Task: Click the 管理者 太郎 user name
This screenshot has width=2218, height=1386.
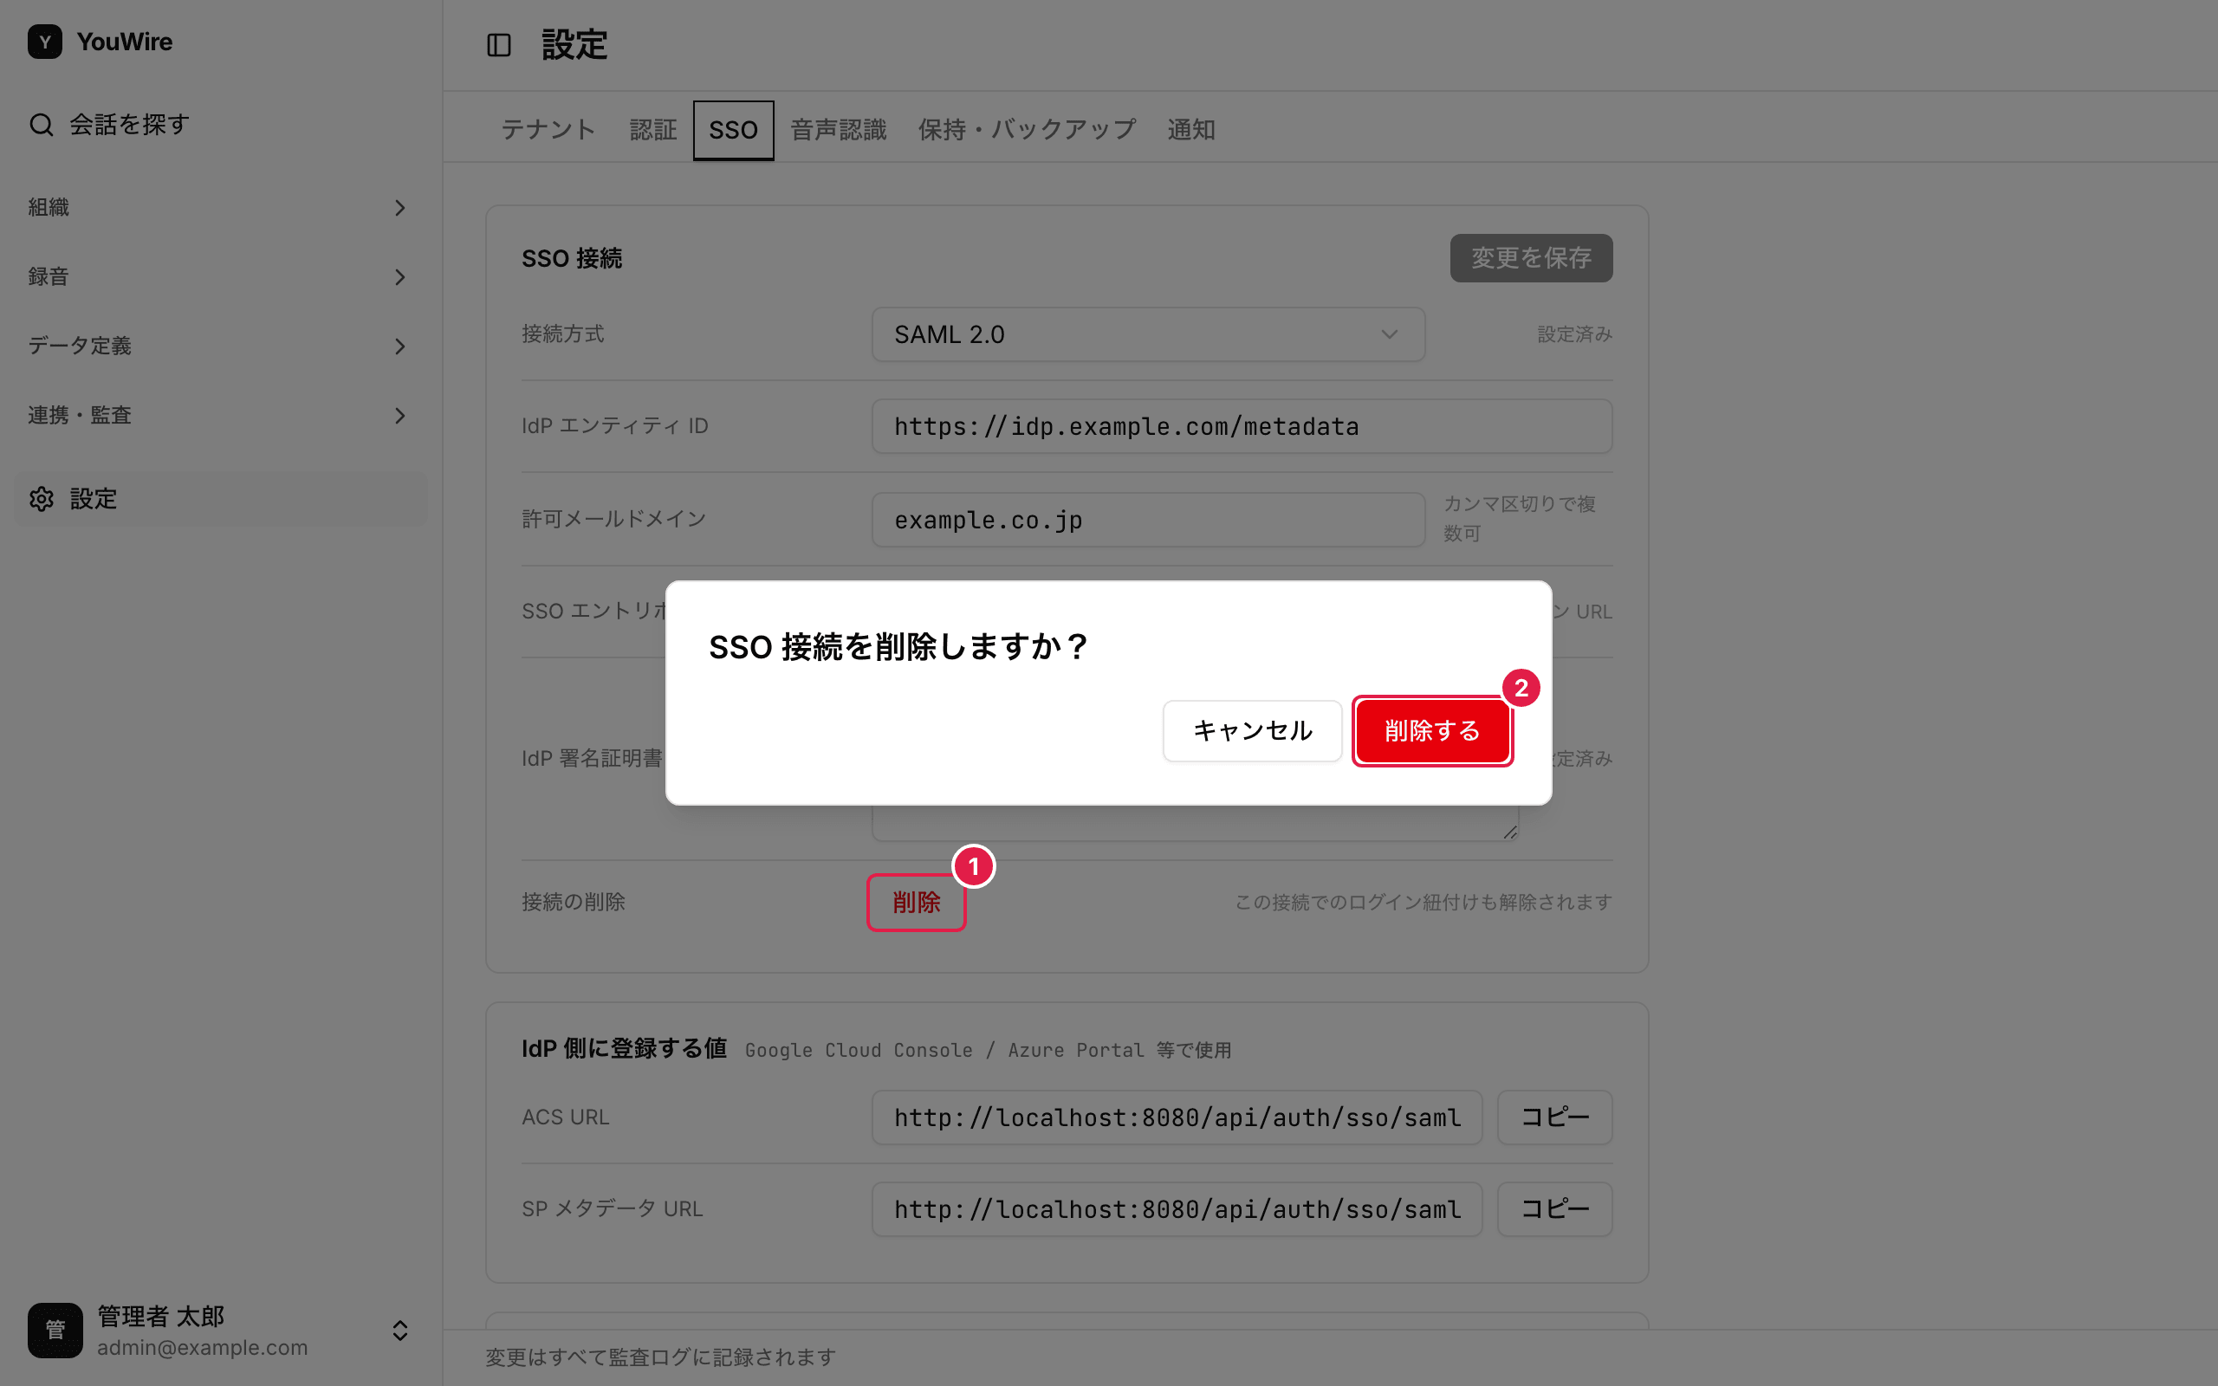Action: coord(161,1317)
